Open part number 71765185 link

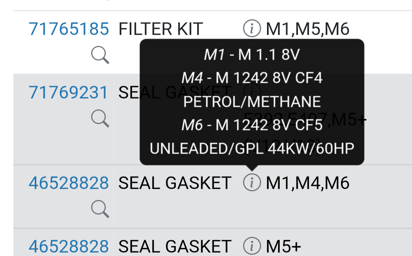69,29
